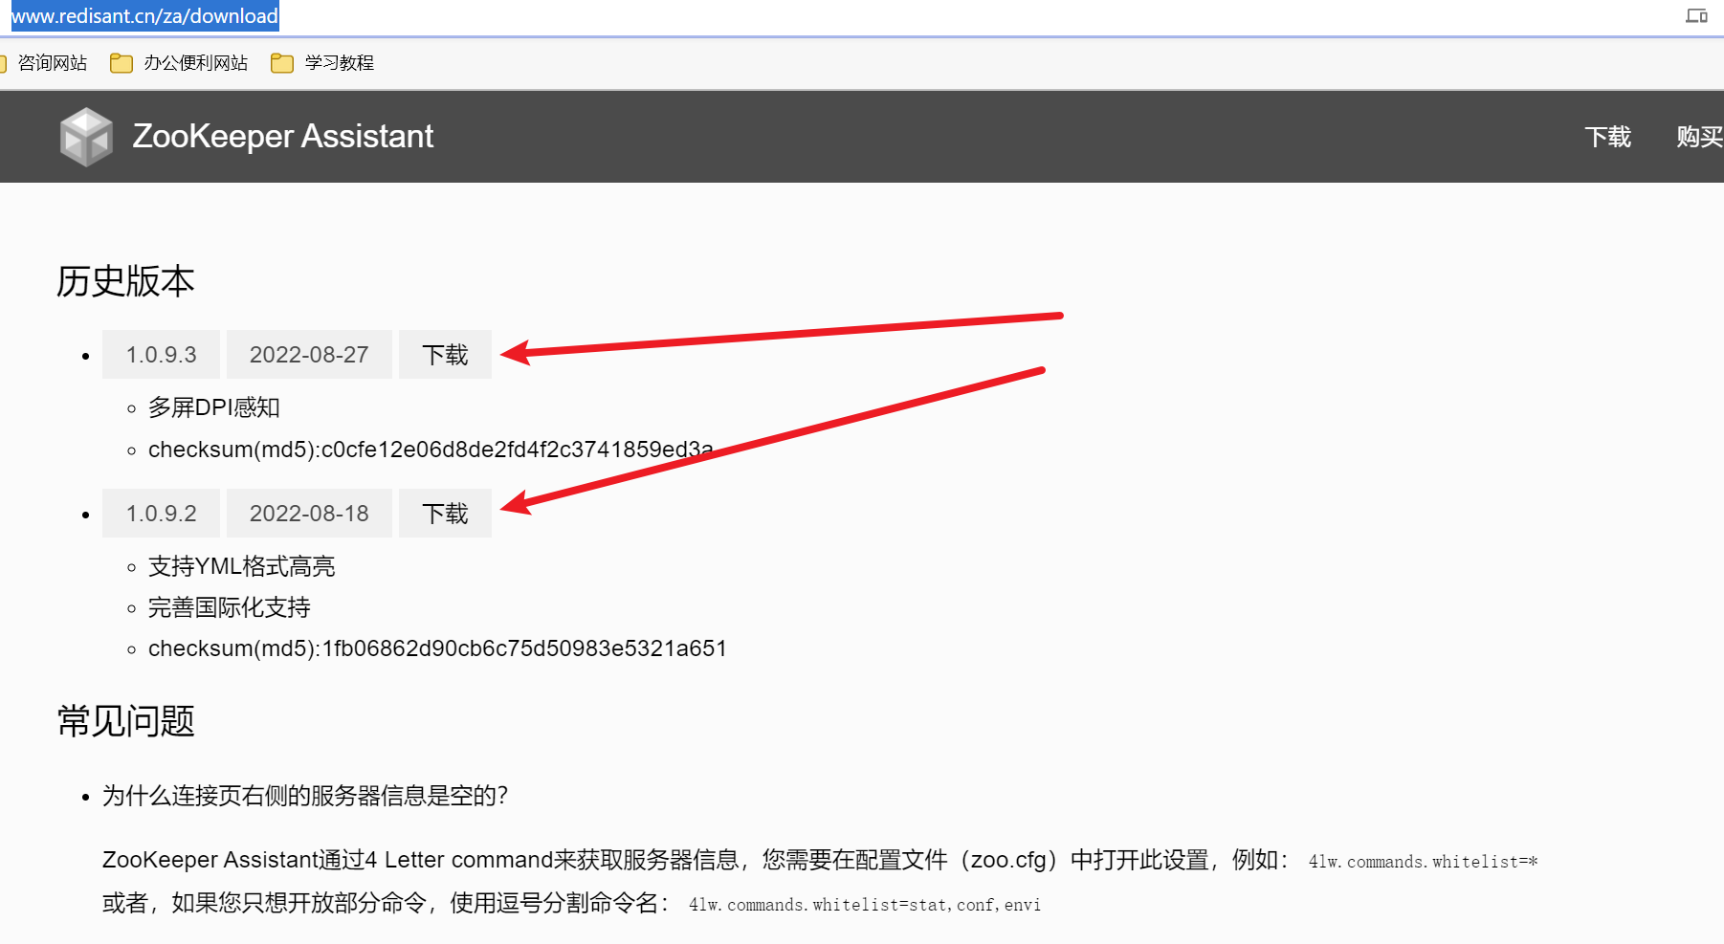Click the answer line starting with ZooKeeper Assistant通过4 Letter command
This screenshot has height=944, width=1724.
coord(820,861)
